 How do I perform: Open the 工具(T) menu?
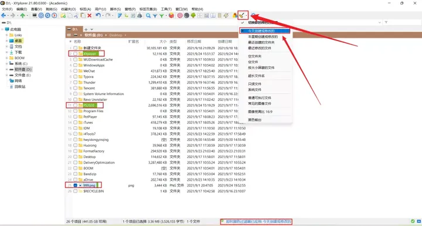click(x=166, y=9)
